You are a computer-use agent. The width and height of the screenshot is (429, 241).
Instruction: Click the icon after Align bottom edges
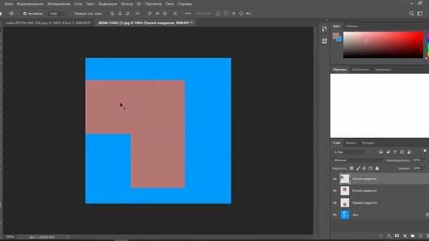click(x=175, y=13)
